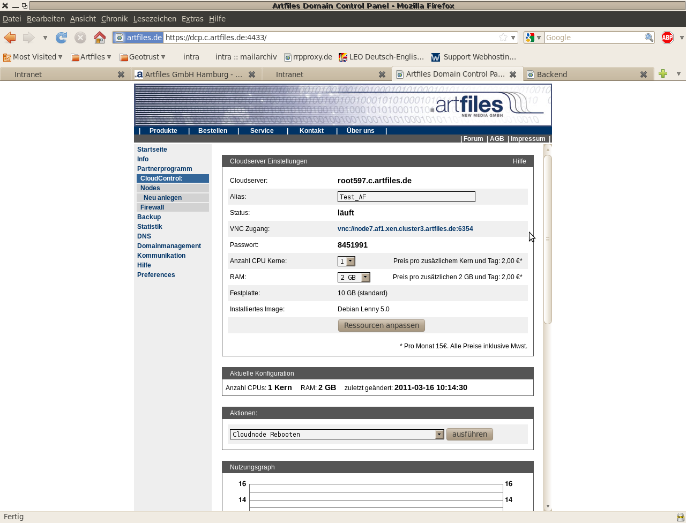Click the padlock icon in status bar
This screenshot has height=523, width=686.
point(680,517)
